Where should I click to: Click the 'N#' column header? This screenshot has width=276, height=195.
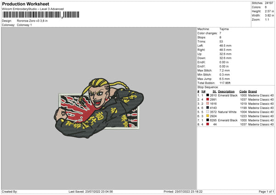[x=203, y=92]
